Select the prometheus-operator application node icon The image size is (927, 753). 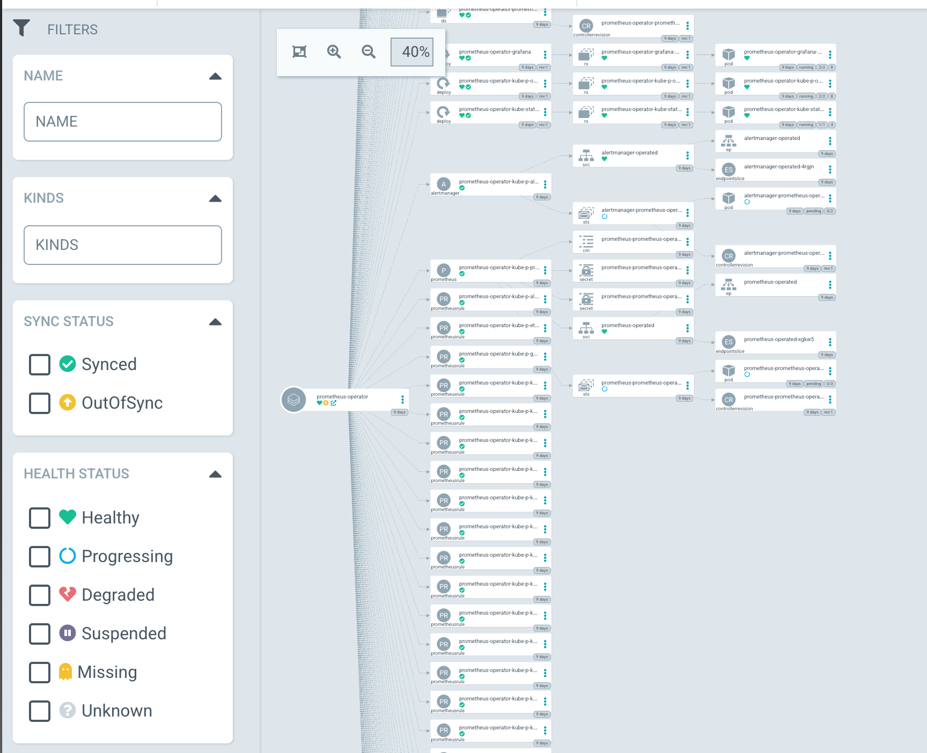tap(293, 400)
